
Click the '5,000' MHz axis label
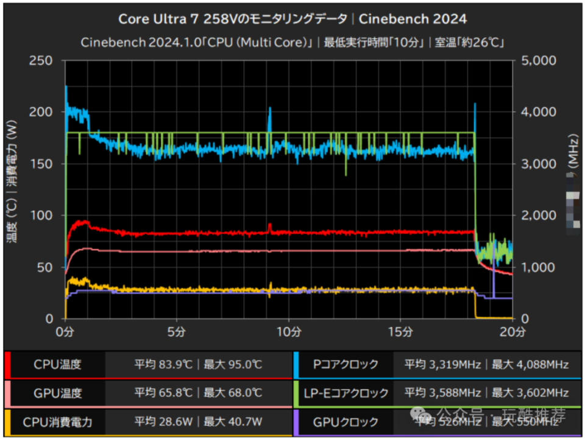(x=538, y=61)
